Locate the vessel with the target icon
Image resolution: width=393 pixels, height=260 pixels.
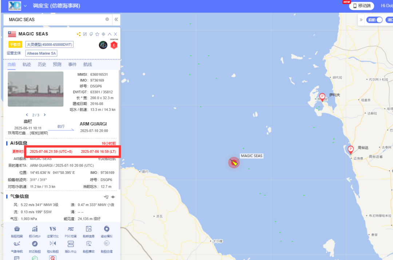click(x=103, y=34)
